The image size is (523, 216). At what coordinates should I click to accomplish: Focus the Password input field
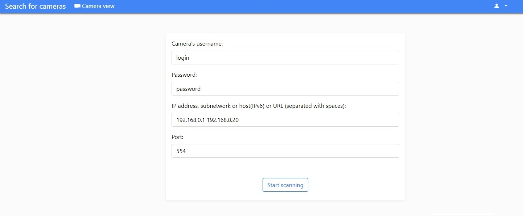click(x=285, y=89)
